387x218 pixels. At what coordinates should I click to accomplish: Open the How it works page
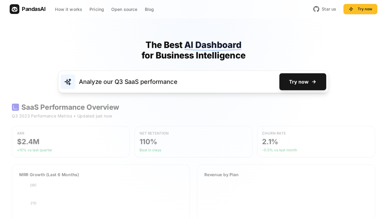click(68, 9)
